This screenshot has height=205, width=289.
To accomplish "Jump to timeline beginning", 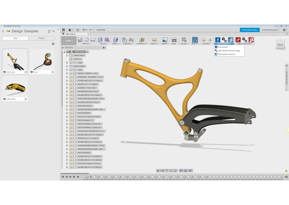I will coord(63,177).
